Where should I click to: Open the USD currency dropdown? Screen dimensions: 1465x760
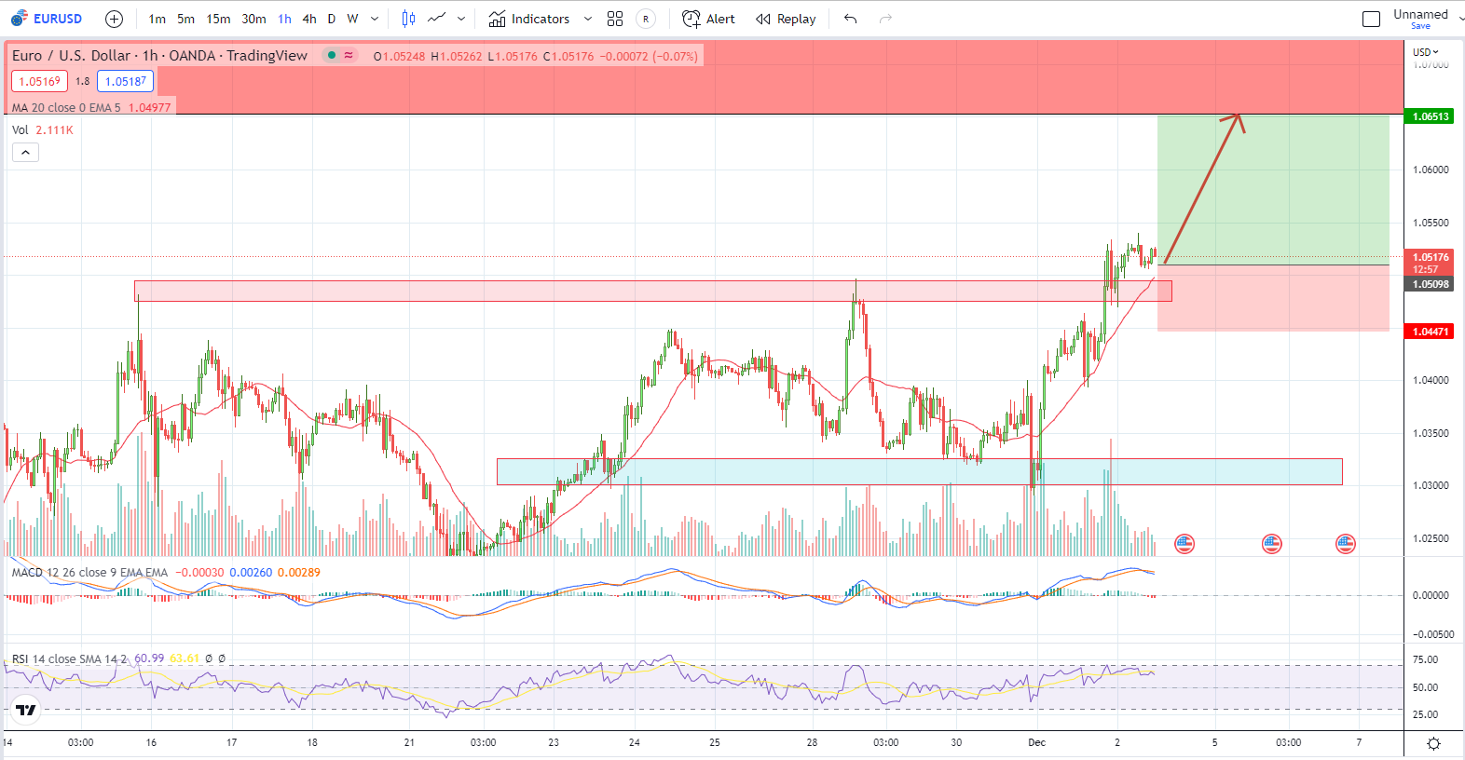[x=1426, y=52]
